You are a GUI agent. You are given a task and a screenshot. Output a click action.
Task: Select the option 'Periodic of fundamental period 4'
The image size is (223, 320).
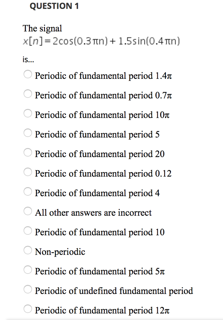pyautogui.click(x=27, y=192)
